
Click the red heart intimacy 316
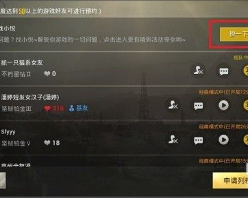pos(54,108)
